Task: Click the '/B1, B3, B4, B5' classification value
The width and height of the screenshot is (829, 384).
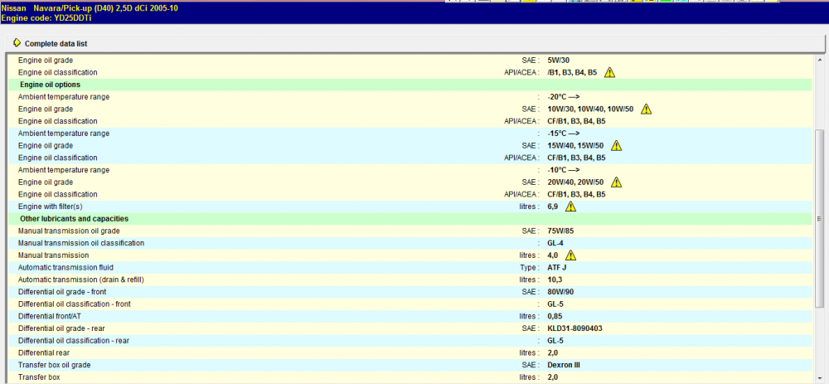Action: (x=573, y=72)
